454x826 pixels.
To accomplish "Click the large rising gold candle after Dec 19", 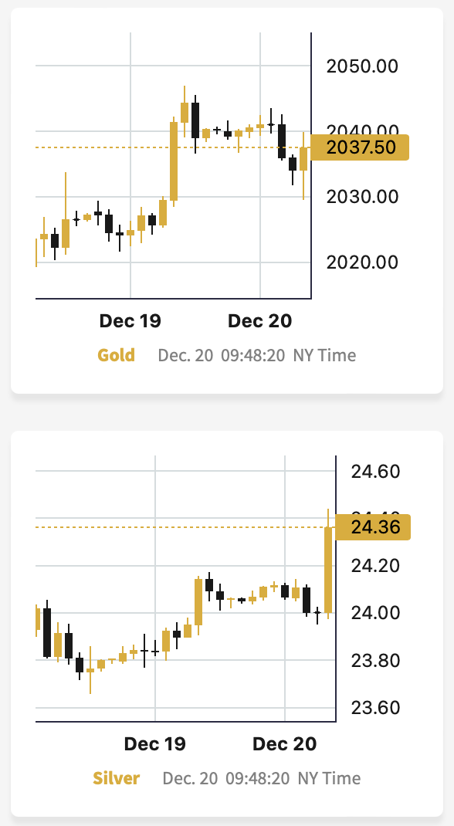I will click(x=173, y=161).
